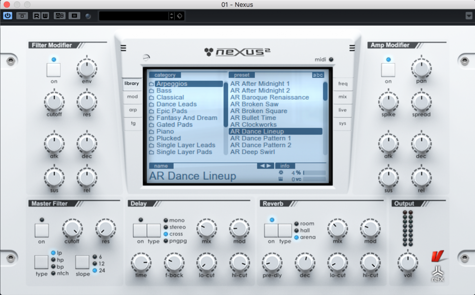The image size is (475, 295).
Task: Open the Arpeggios category folder
Action: click(186, 84)
